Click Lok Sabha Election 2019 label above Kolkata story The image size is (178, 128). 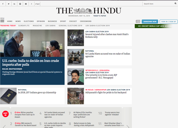[x=97, y=31]
